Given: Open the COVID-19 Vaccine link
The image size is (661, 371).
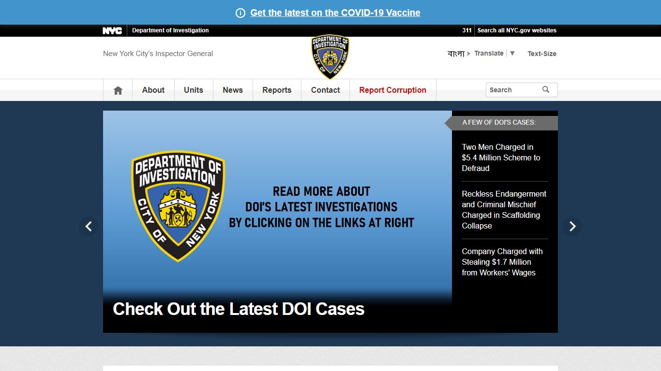Looking at the screenshot, I should (x=335, y=13).
